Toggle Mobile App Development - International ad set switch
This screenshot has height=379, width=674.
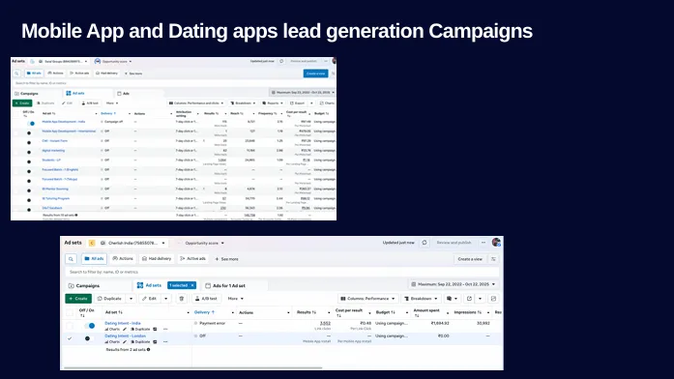[x=29, y=132]
